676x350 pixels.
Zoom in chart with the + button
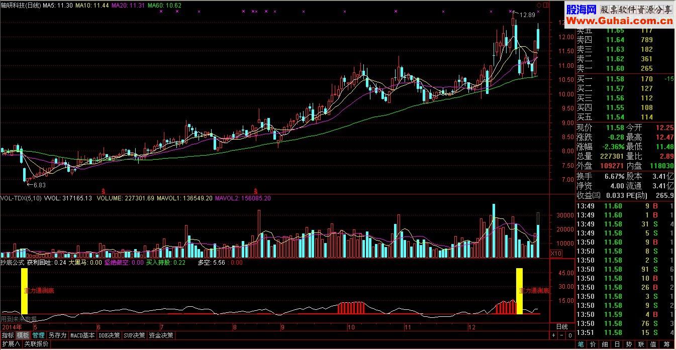(x=553, y=335)
